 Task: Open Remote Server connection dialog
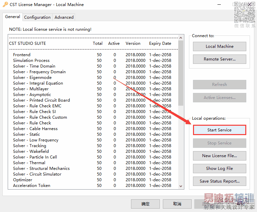pos(219,59)
